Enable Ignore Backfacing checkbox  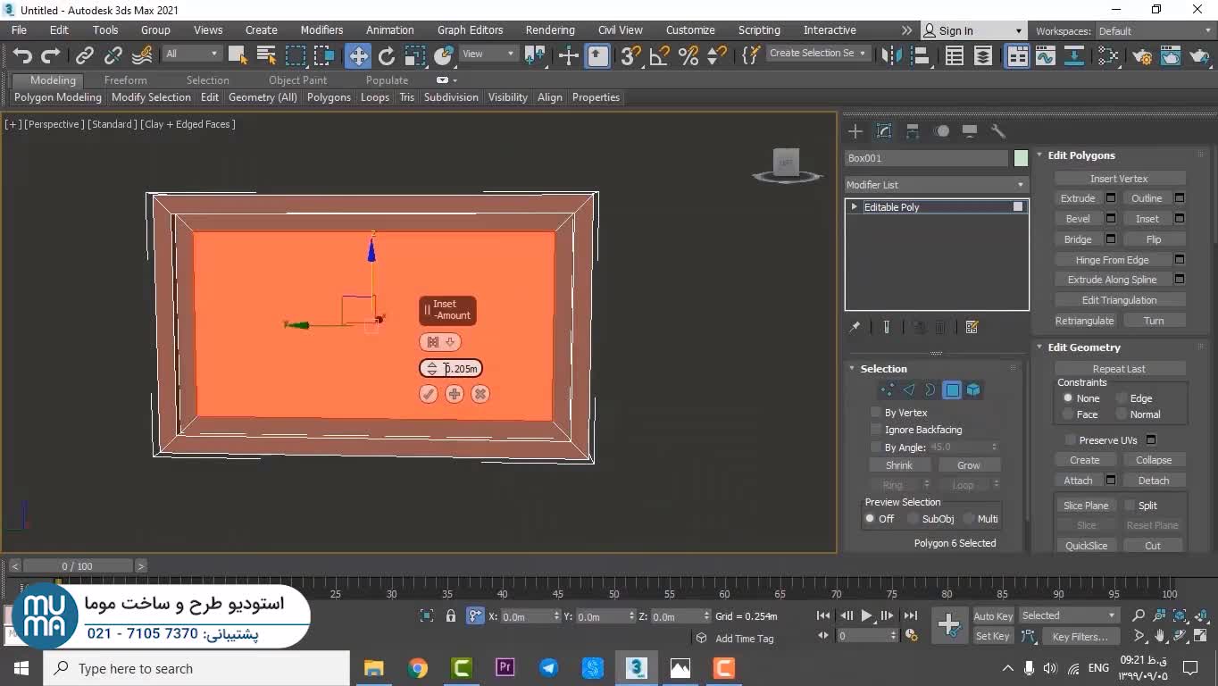click(x=876, y=430)
